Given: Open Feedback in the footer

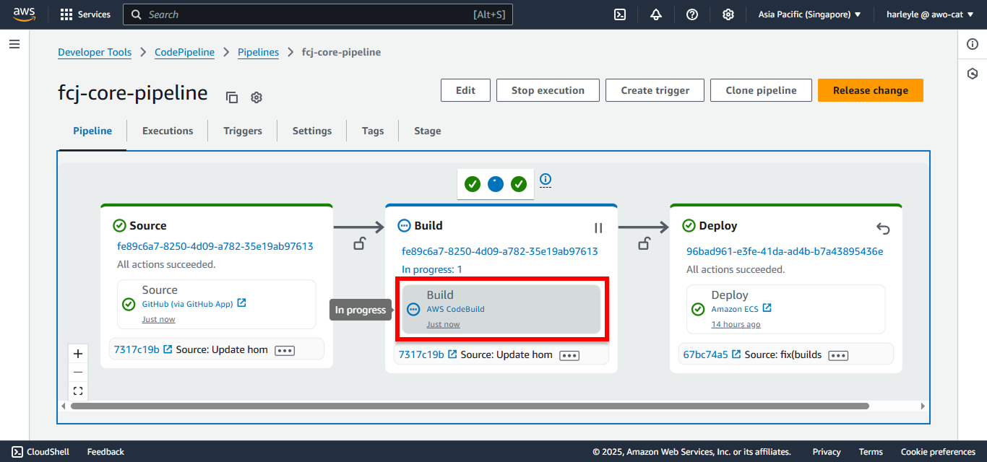Looking at the screenshot, I should [x=105, y=452].
